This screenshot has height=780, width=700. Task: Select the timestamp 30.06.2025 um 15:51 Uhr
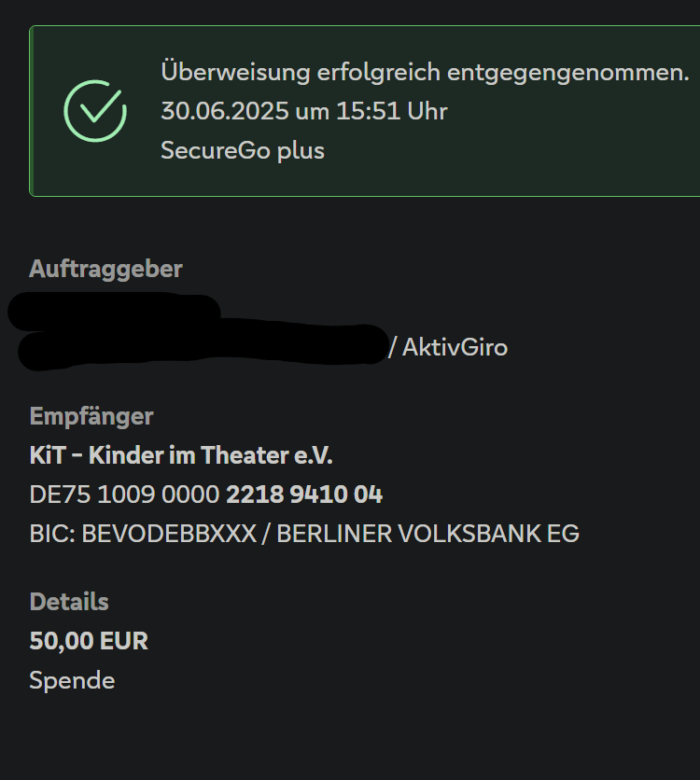304,111
